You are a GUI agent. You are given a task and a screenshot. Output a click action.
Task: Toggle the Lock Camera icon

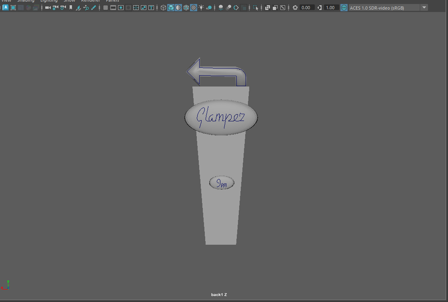(x=56, y=8)
